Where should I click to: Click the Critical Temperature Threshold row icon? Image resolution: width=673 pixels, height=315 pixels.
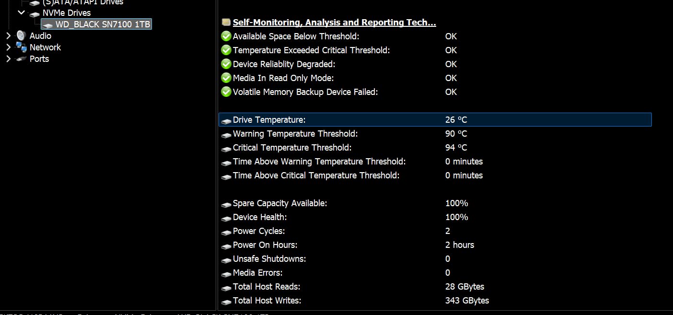[x=226, y=149]
